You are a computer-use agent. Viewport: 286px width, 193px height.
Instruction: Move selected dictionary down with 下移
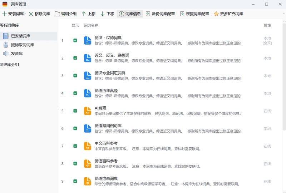coord(107,14)
